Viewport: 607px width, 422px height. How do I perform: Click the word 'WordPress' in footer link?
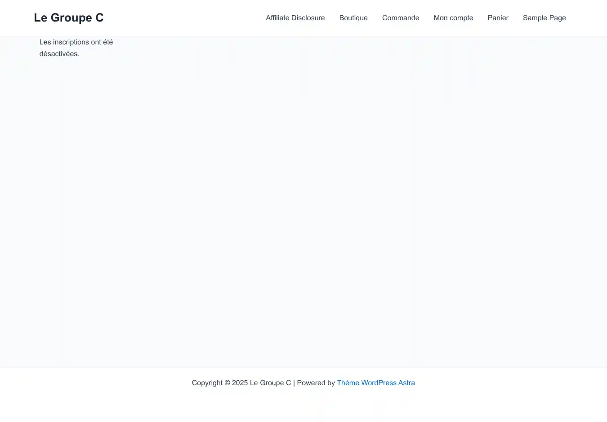pos(379,383)
